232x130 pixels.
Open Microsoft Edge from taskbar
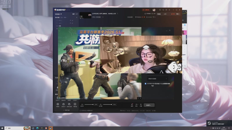click(x=37, y=128)
